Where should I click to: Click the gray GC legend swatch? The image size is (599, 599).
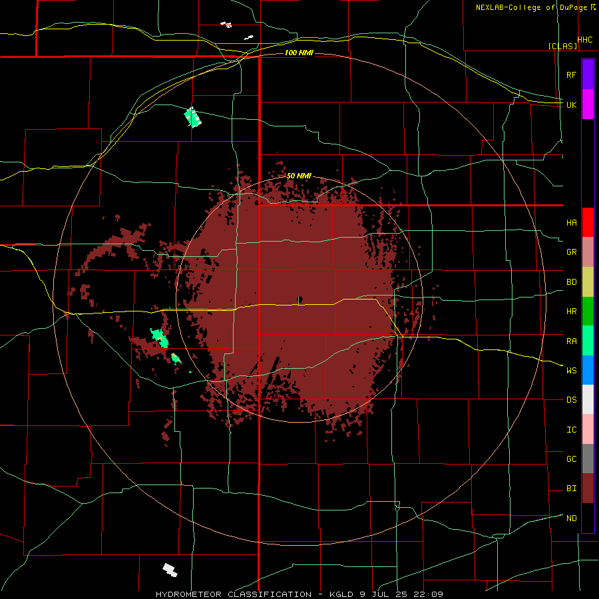[x=588, y=459]
